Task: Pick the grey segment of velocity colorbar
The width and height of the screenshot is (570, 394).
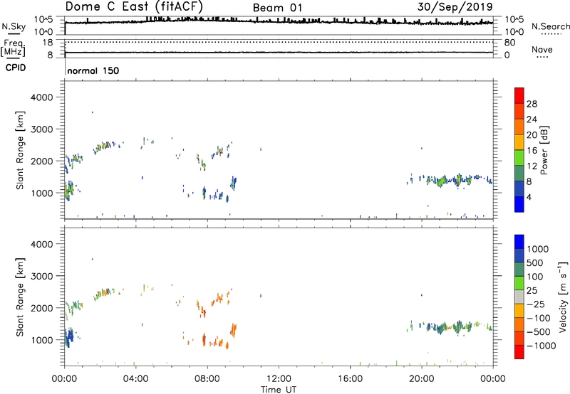Action: pyautogui.click(x=519, y=297)
